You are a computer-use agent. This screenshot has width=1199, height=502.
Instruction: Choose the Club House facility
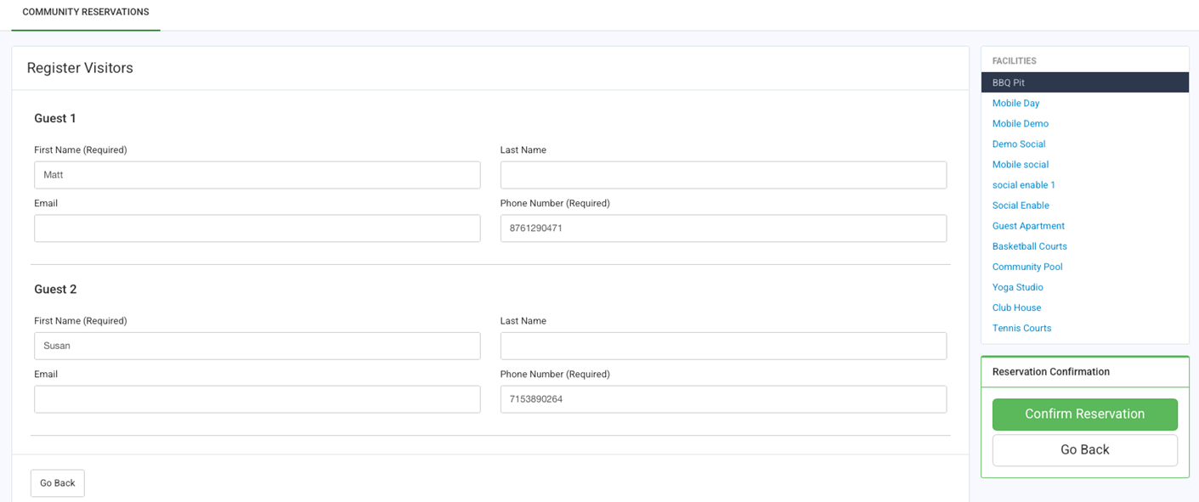pyautogui.click(x=1016, y=307)
